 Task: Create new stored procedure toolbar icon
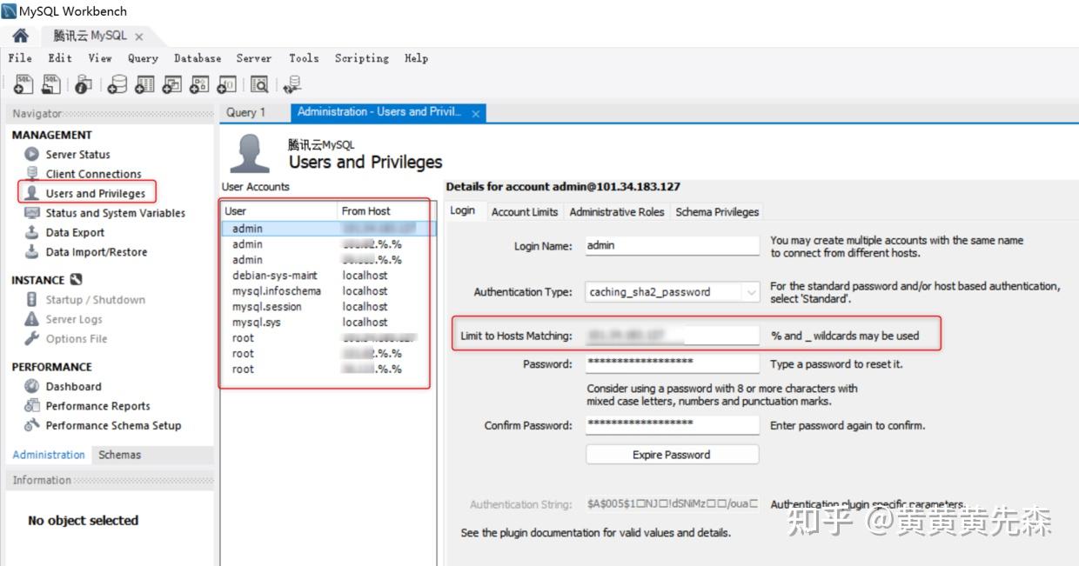pos(199,84)
